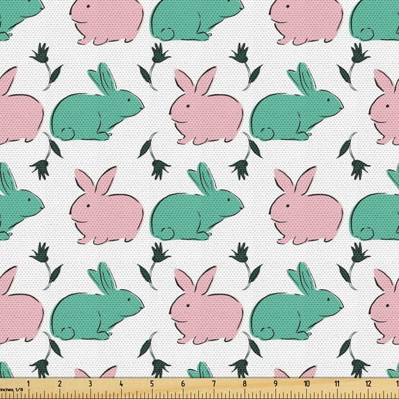Click the ruler number 3
The height and width of the screenshot is (399, 399).
click(91, 384)
